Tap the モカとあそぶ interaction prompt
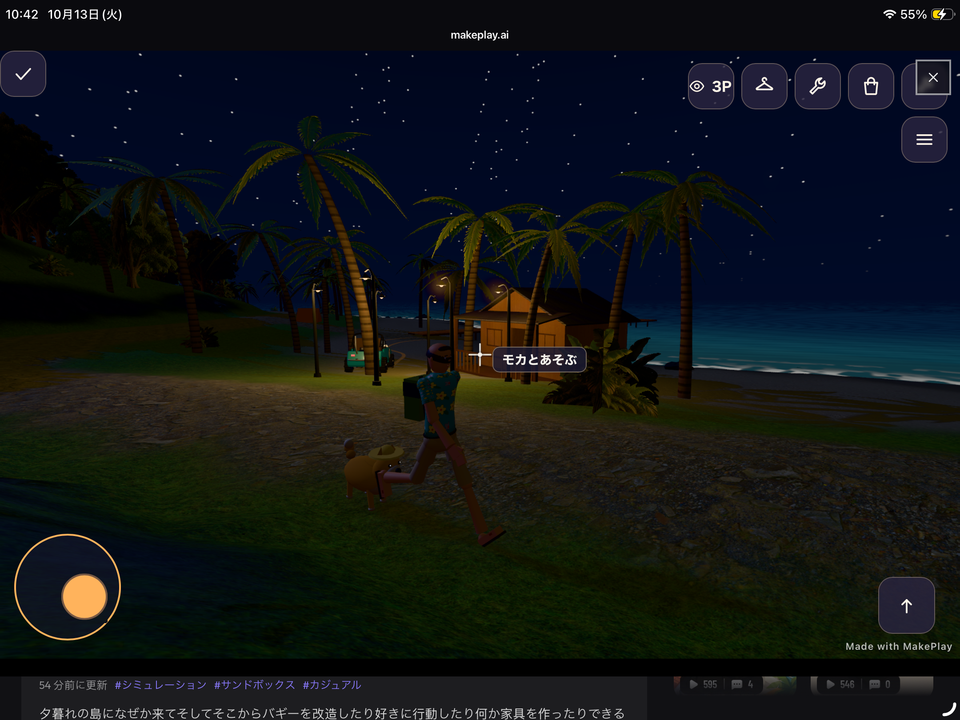Screen dimensions: 960x720 click(539, 360)
